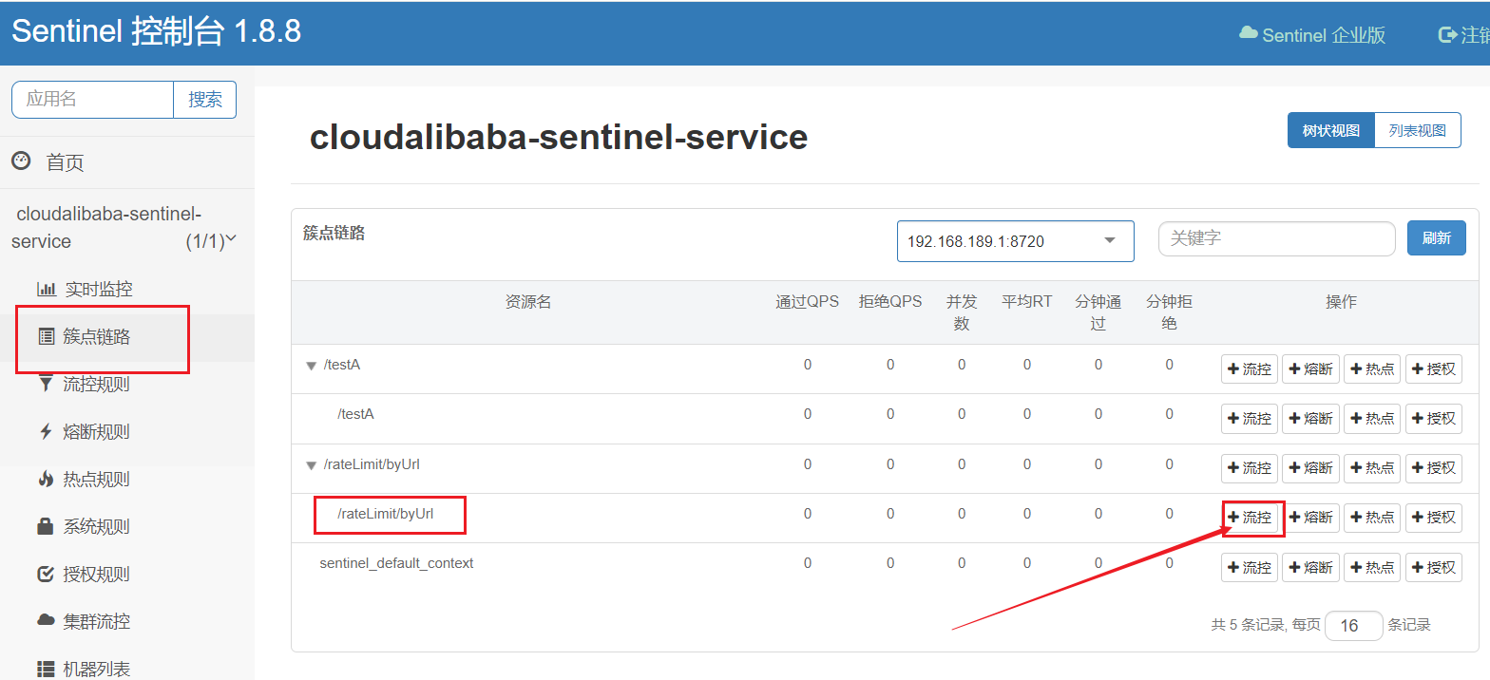Click the 搜索 button

point(205,99)
